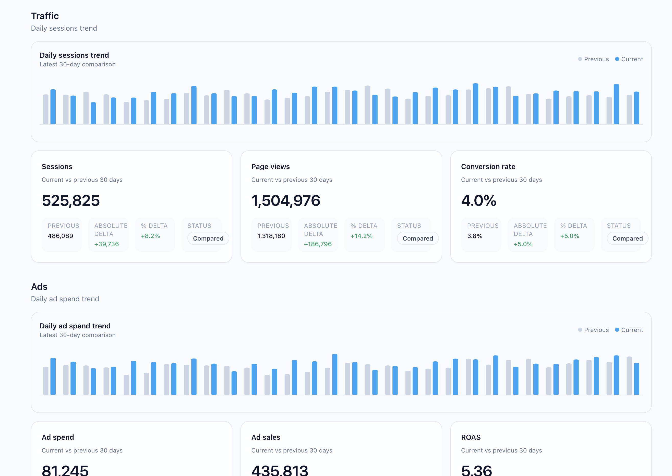Select the 525,825 sessions total
The height and width of the screenshot is (476, 672).
[71, 200]
